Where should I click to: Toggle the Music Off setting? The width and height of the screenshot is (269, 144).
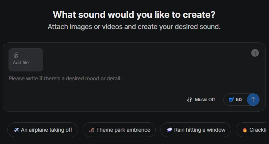point(201,100)
